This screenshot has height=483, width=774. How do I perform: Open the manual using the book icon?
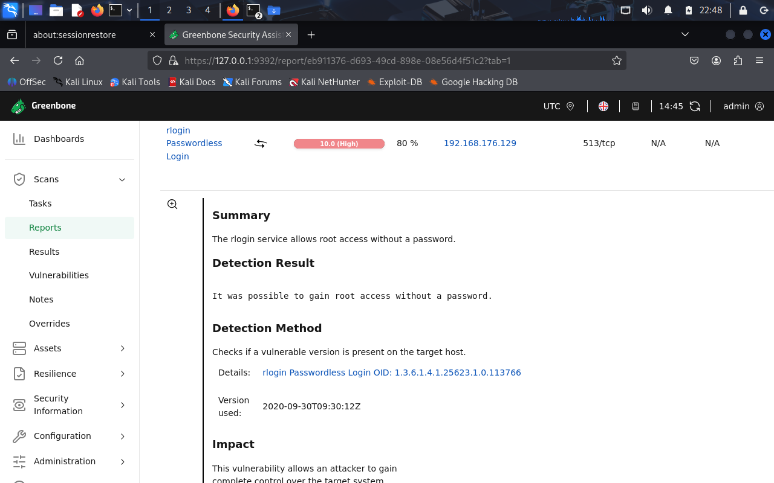click(x=635, y=106)
